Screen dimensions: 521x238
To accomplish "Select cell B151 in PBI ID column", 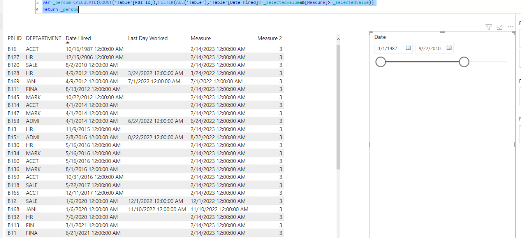I will point(14,137).
